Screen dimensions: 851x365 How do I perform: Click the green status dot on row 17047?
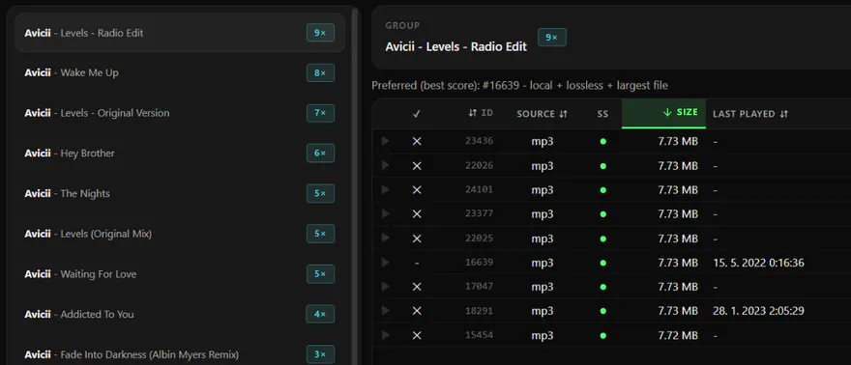coord(603,287)
